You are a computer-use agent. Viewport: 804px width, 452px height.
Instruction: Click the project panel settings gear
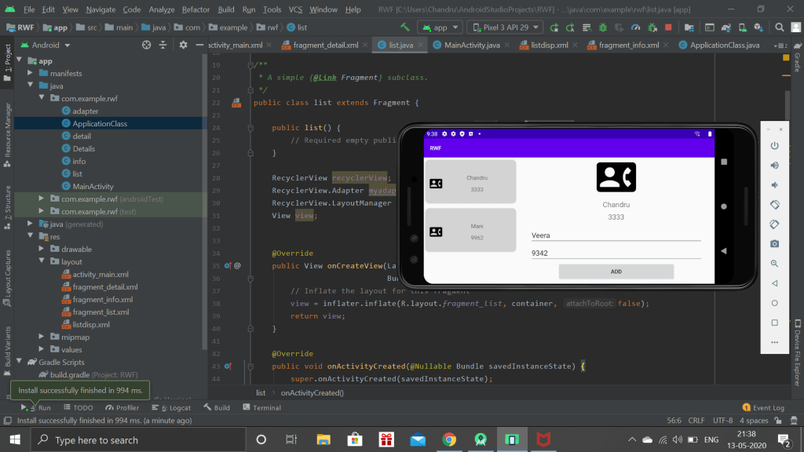coord(183,46)
